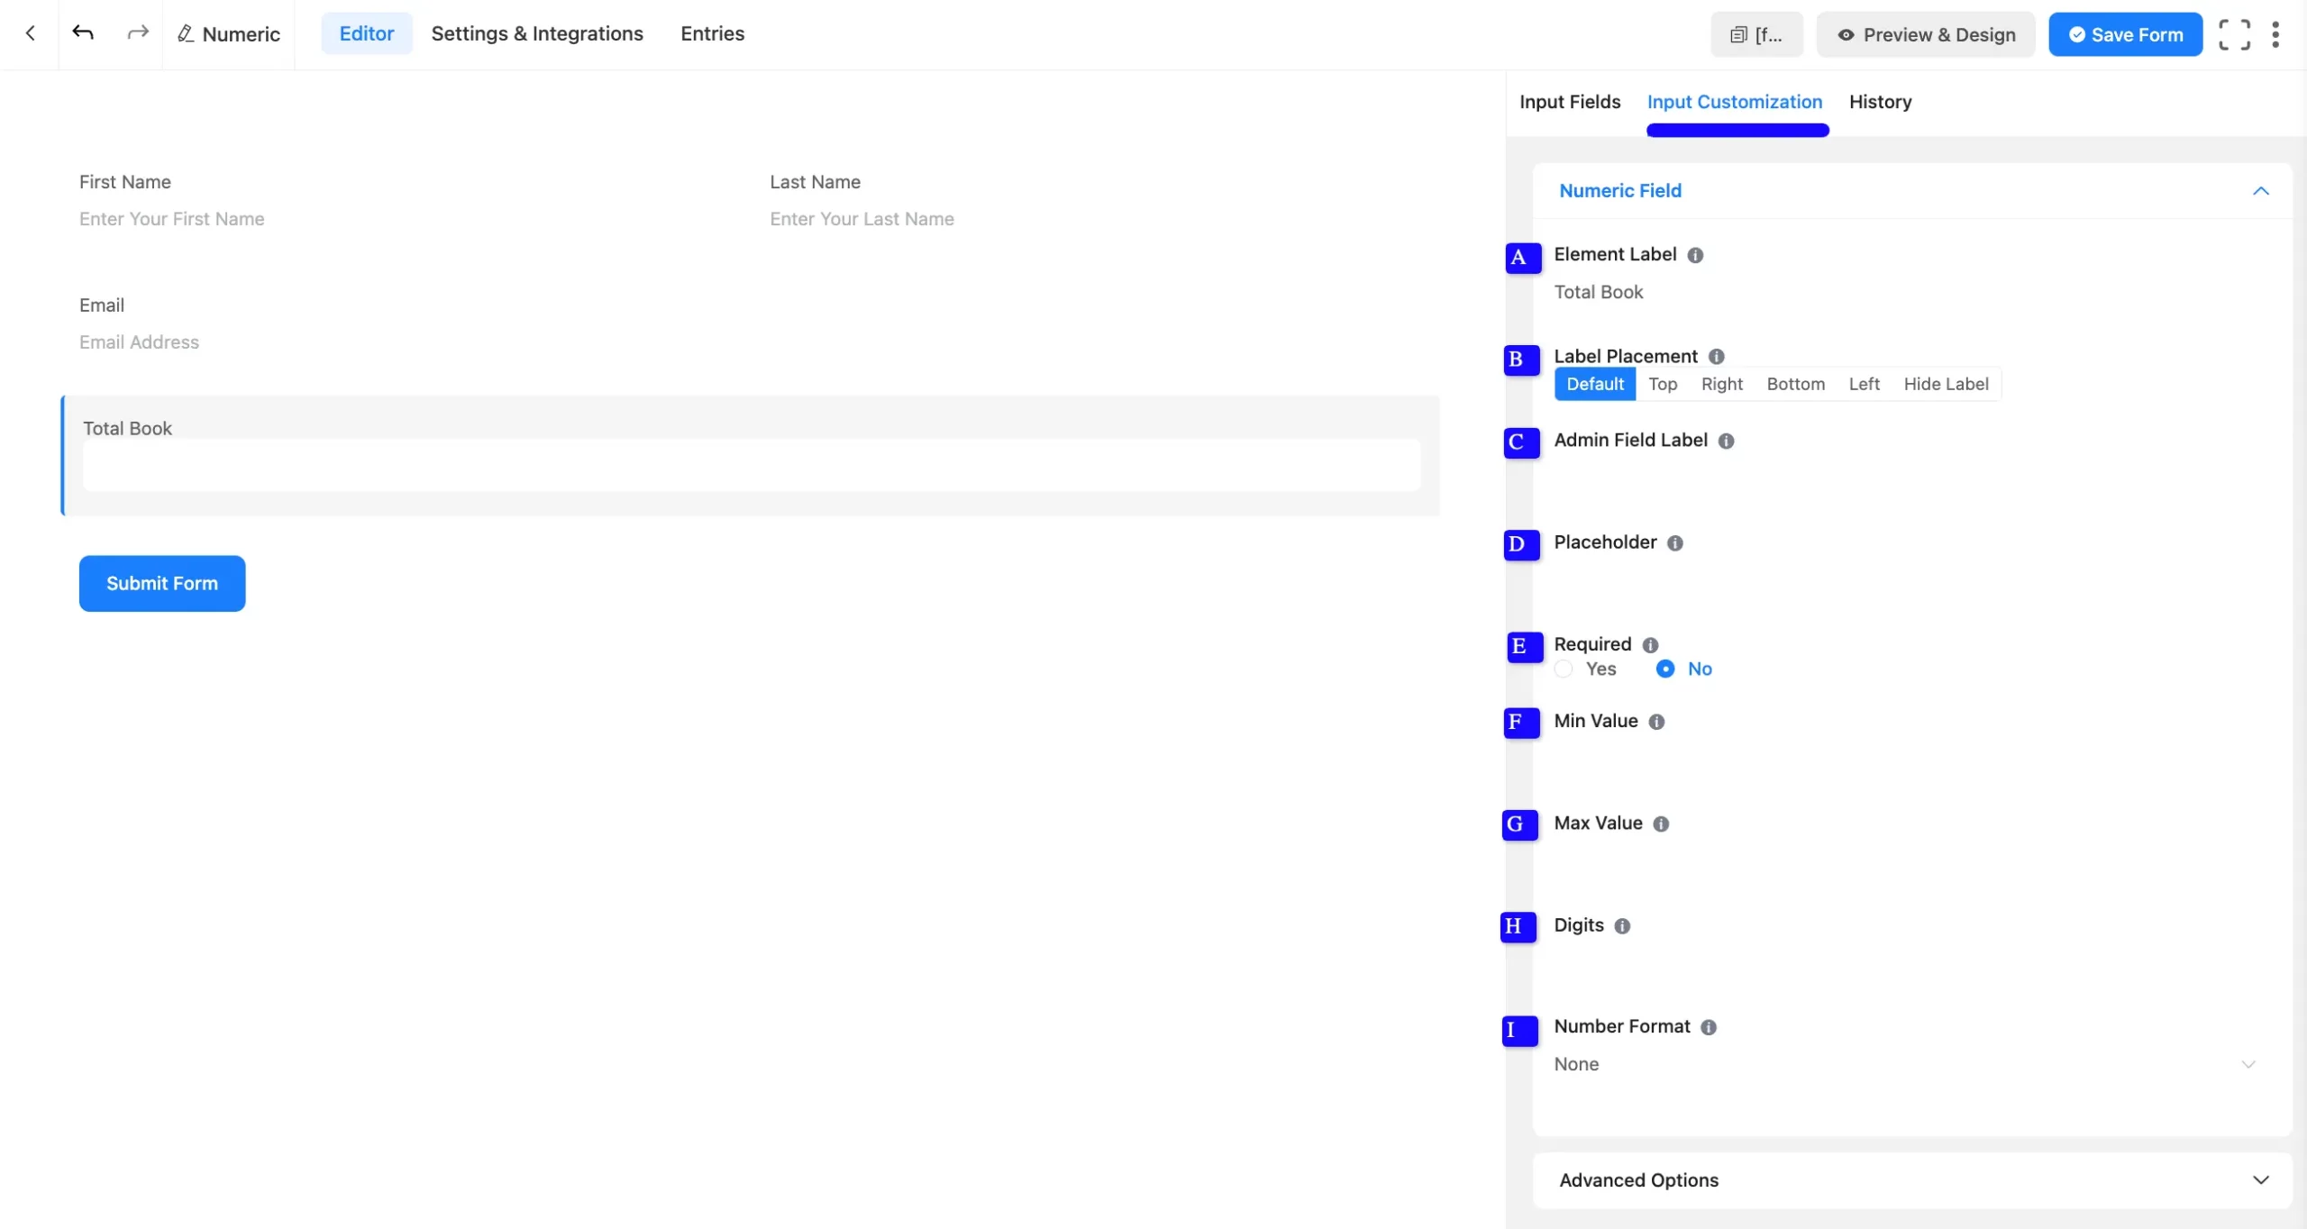The image size is (2307, 1229).
Task: Select No for Required
Action: pos(1665,669)
